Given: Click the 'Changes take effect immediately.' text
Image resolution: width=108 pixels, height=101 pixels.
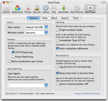Looking at the screenshot, I should click(87, 94).
